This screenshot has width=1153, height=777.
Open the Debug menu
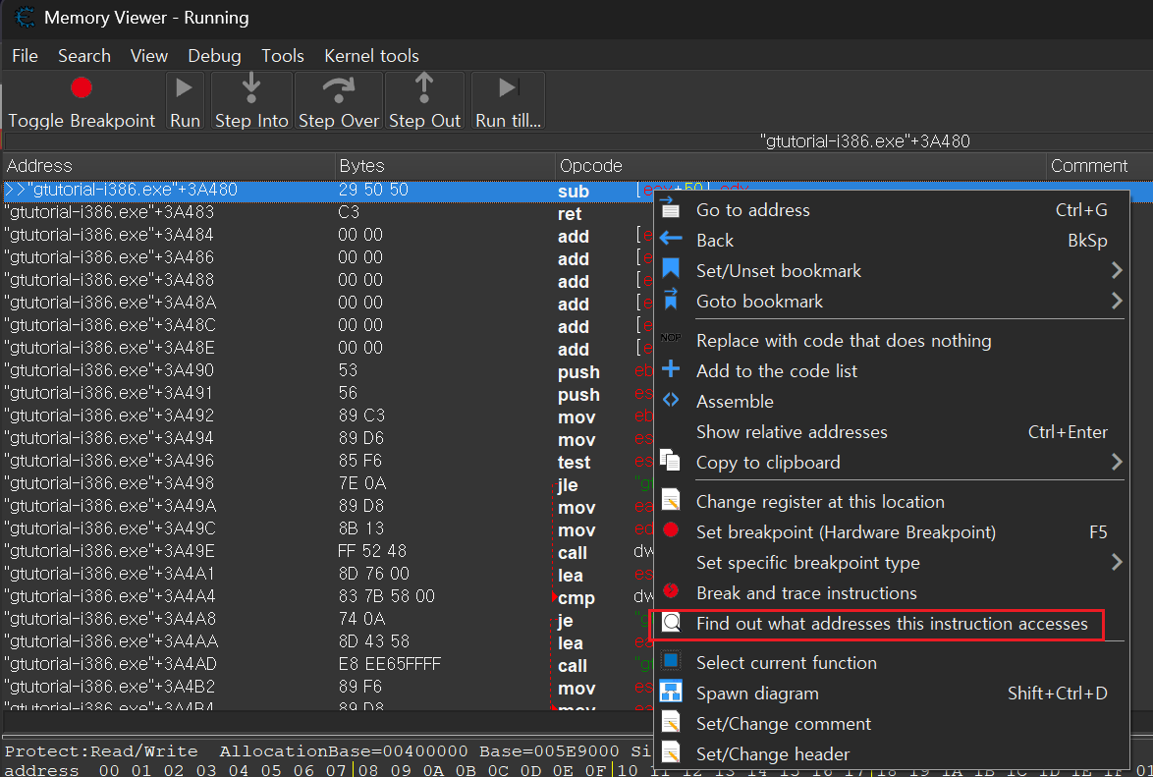[x=214, y=56]
